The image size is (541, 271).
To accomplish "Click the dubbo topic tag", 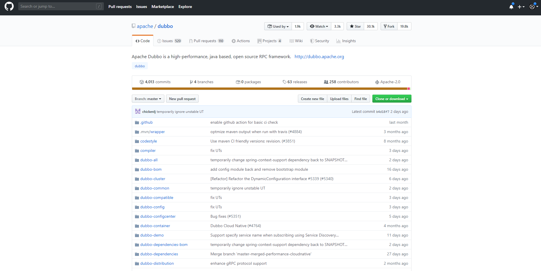I will point(140,66).
